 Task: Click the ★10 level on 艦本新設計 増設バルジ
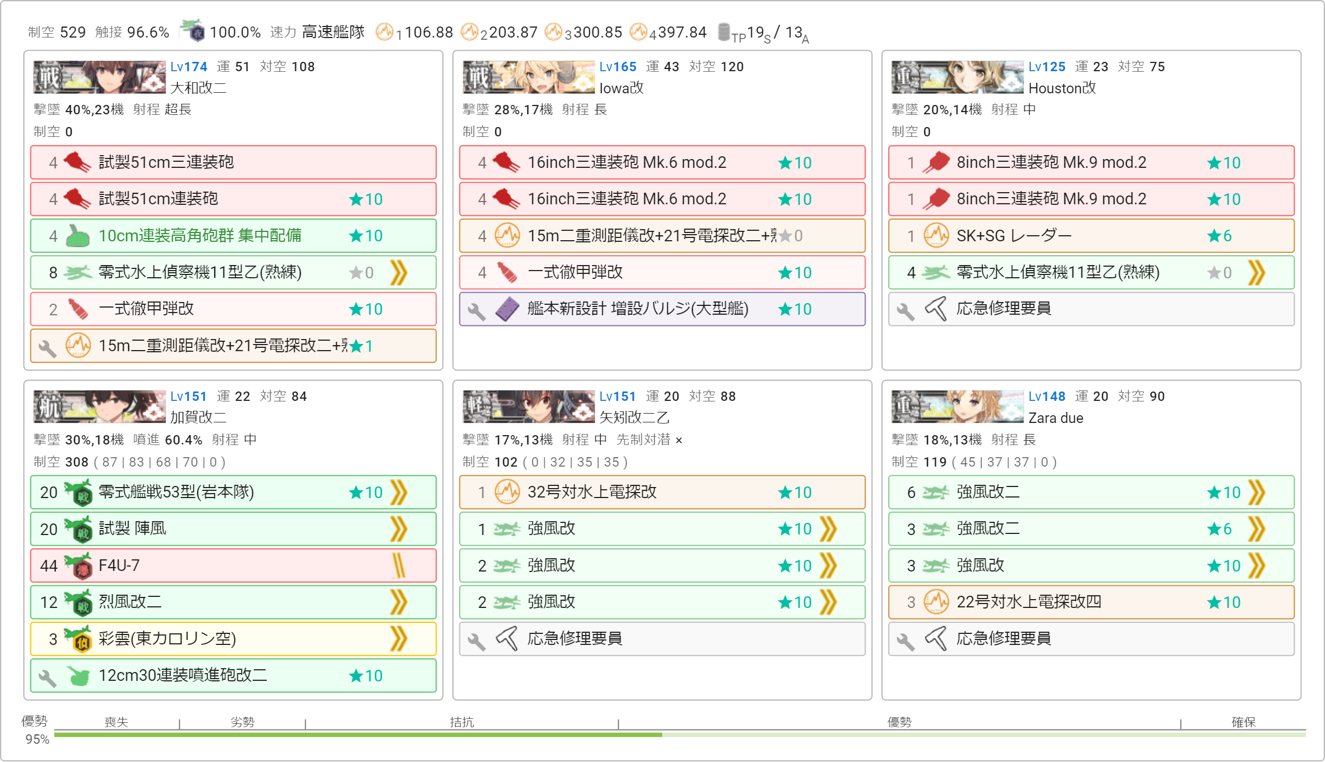coord(794,309)
